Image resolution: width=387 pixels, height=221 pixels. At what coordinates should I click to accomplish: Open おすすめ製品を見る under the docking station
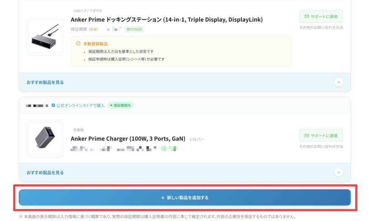(x=45, y=82)
